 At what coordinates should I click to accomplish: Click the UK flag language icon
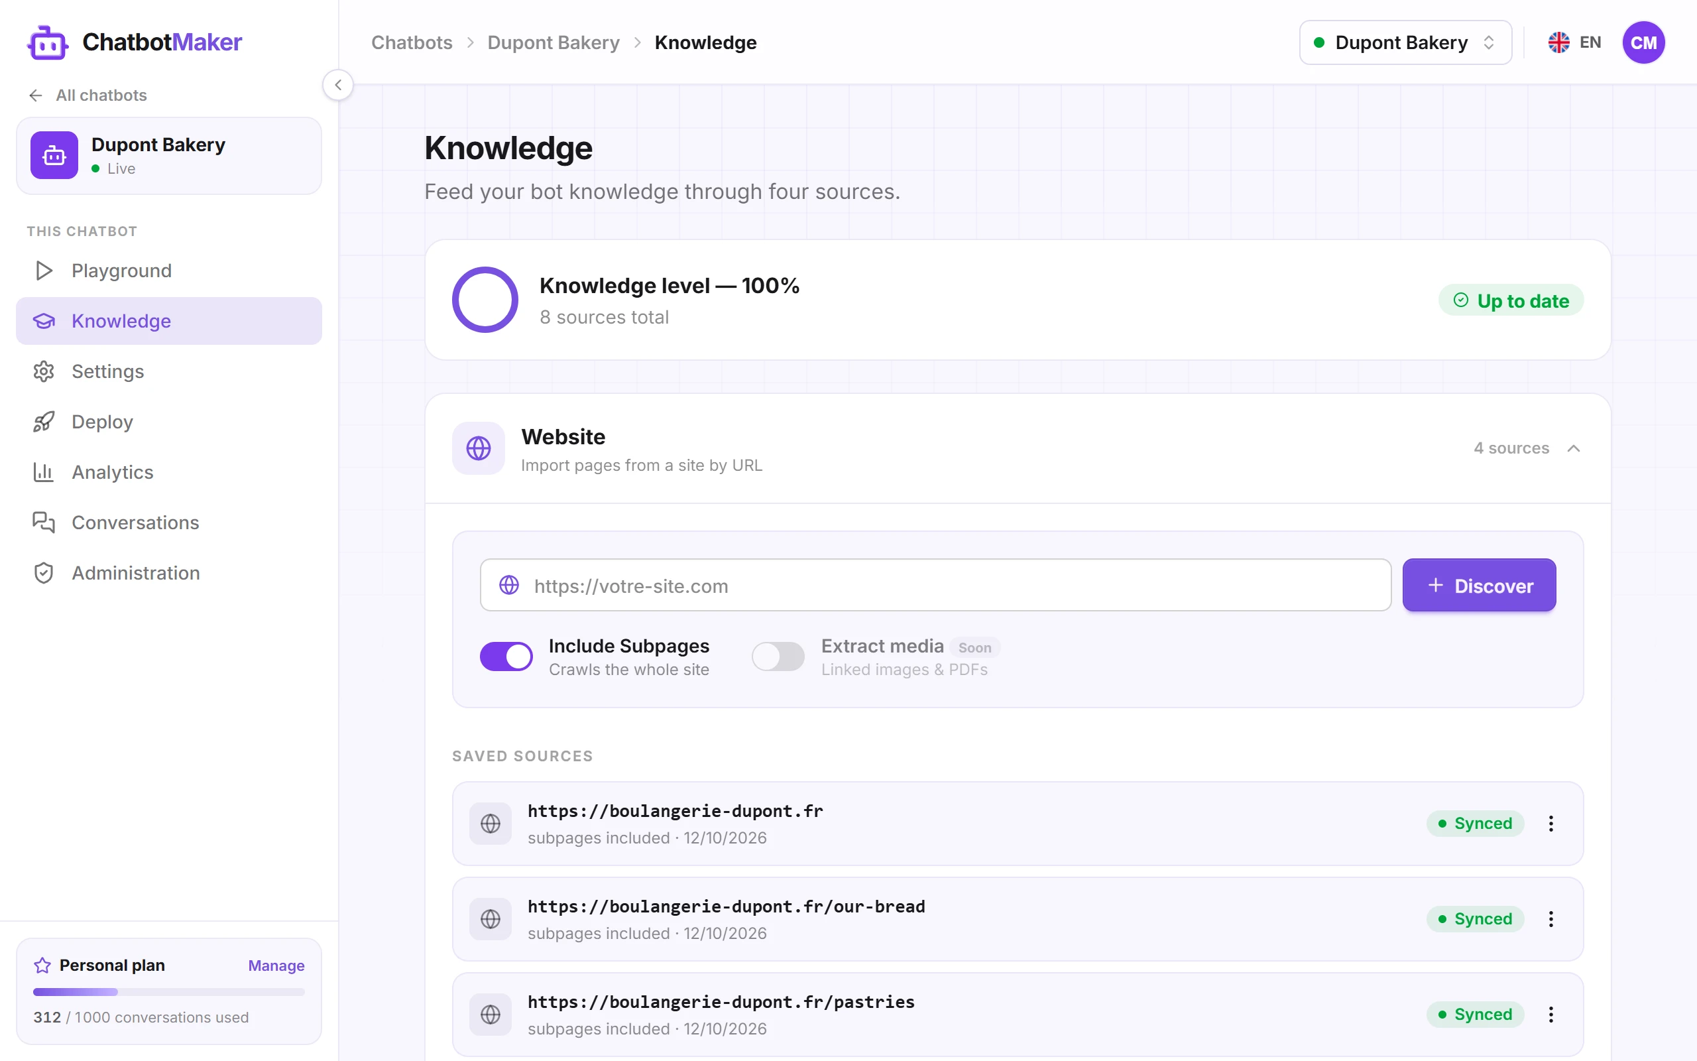(1558, 43)
